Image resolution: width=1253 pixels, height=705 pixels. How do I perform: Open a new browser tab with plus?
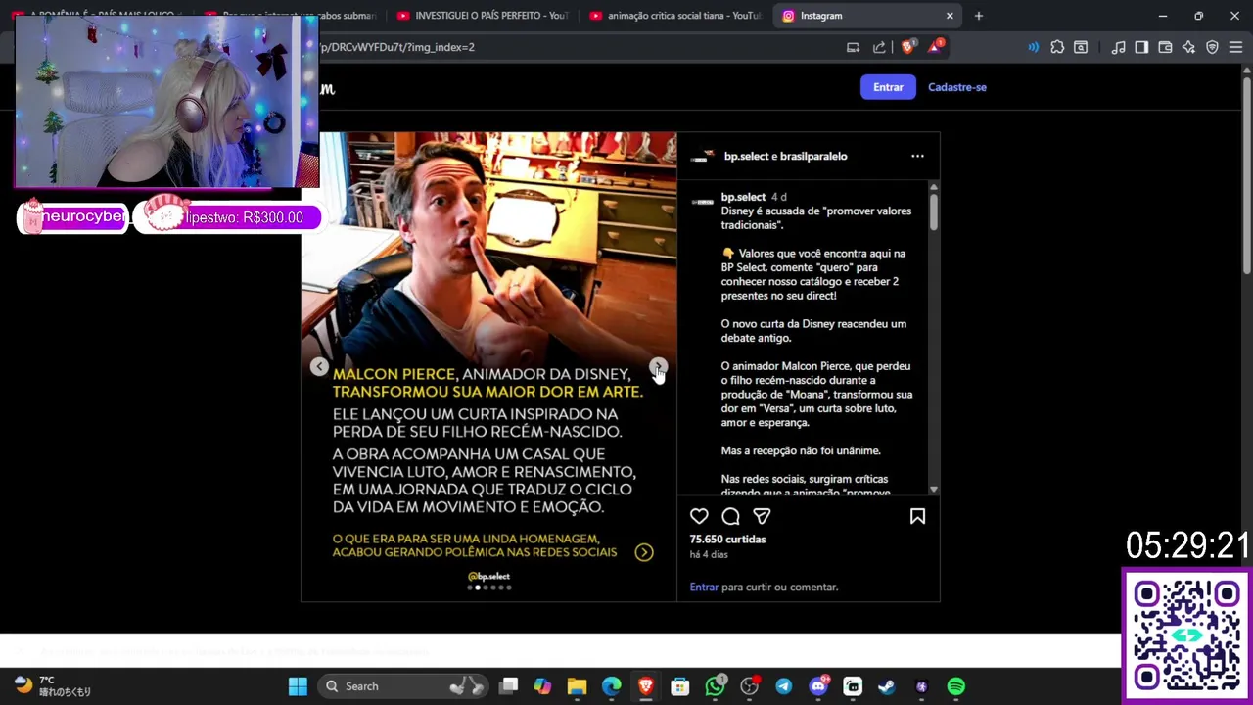tap(978, 16)
